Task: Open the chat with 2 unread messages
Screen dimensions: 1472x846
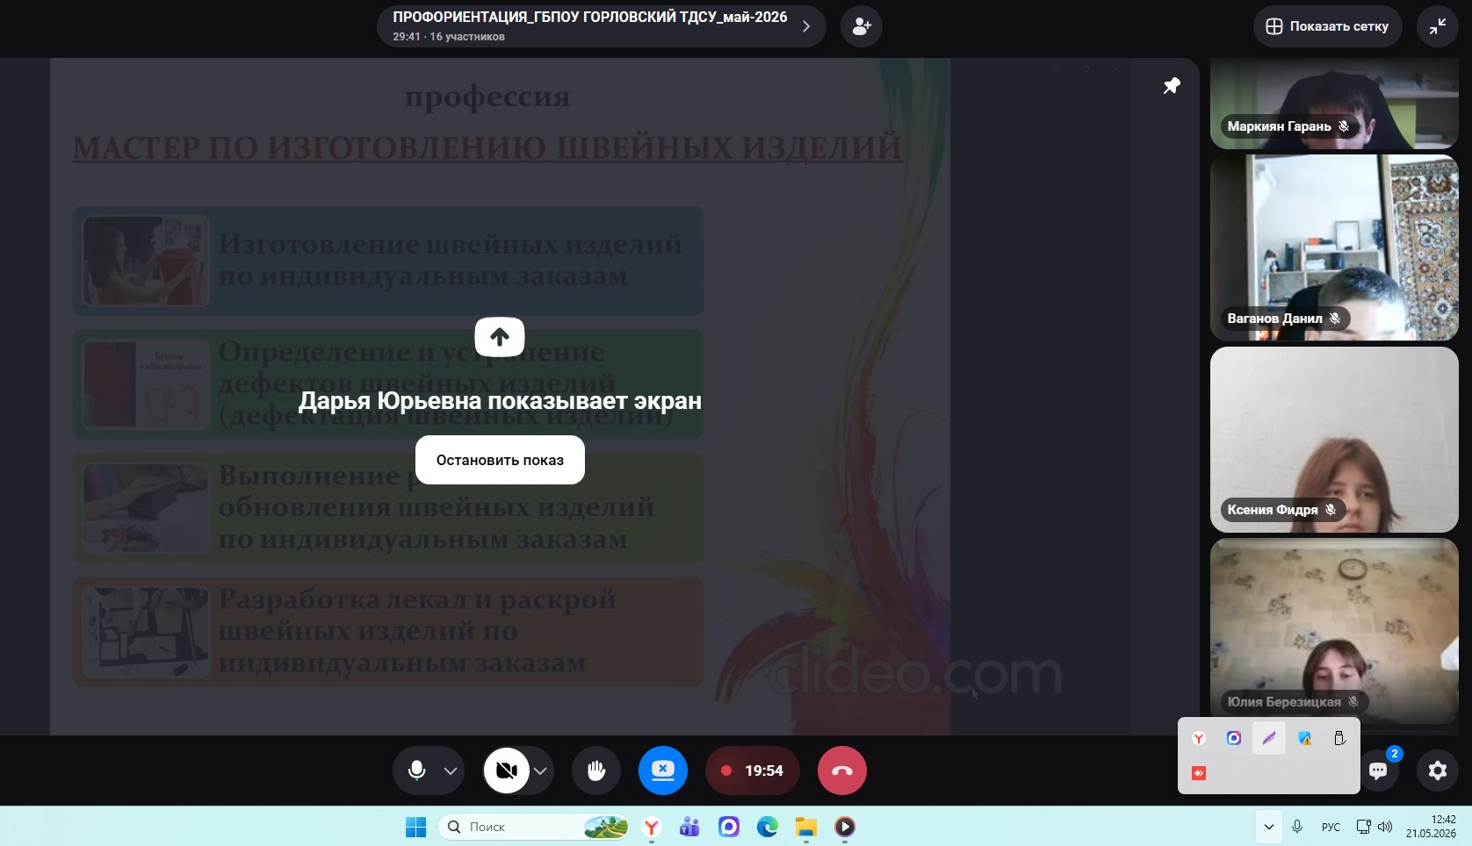Action: tap(1379, 770)
